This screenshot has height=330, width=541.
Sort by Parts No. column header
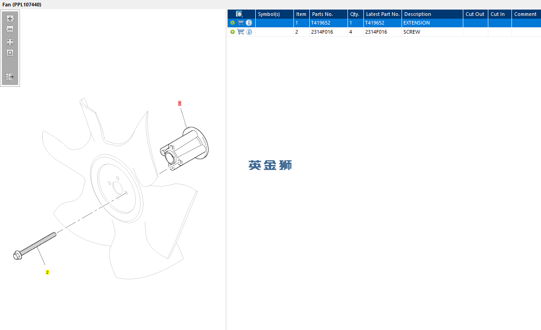click(328, 14)
